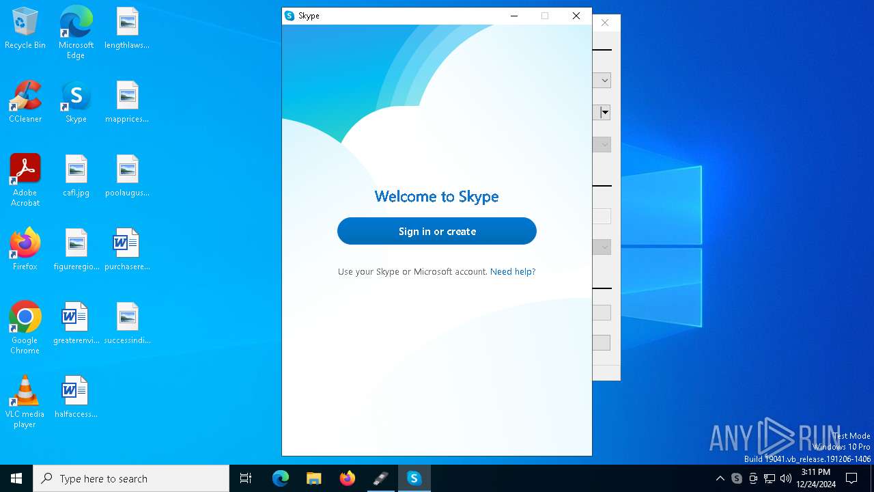874x492 pixels.
Task: Click the taskbar search box
Action: (x=131, y=478)
